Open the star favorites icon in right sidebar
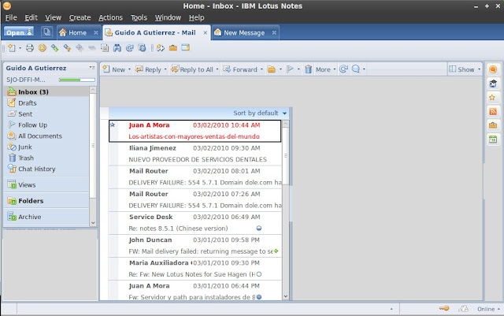The width and height of the screenshot is (504, 316). pos(492,98)
